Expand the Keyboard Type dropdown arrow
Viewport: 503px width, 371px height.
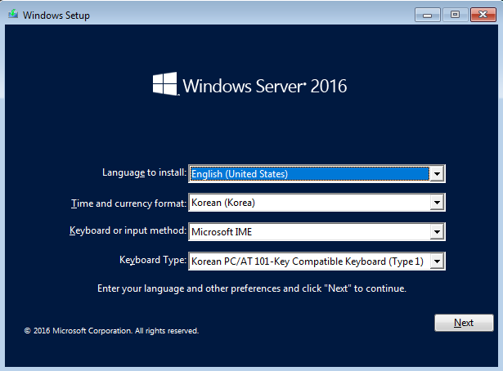click(437, 261)
